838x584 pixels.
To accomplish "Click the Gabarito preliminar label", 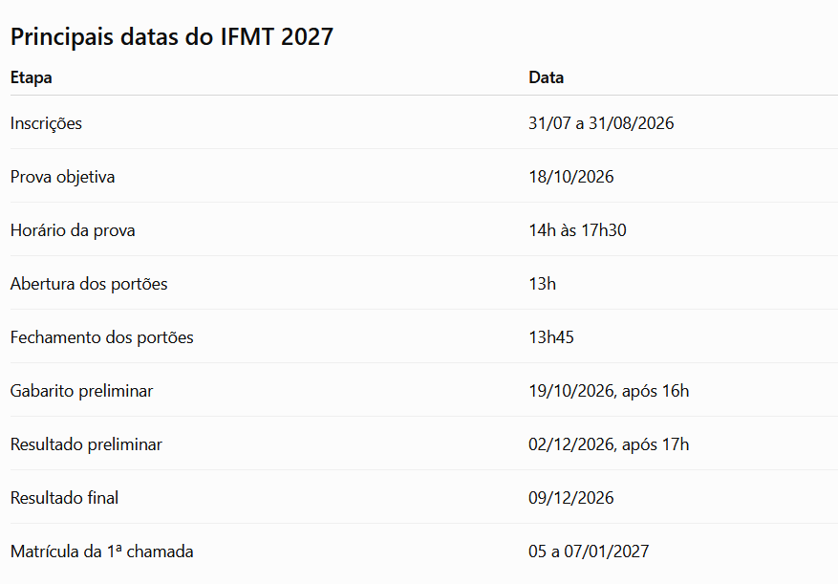I will click(81, 391).
